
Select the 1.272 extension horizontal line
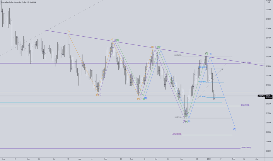(x=207, y=135)
